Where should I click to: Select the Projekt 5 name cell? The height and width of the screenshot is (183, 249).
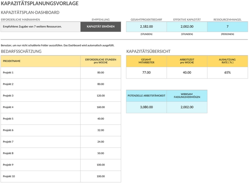tap(41, 119)
